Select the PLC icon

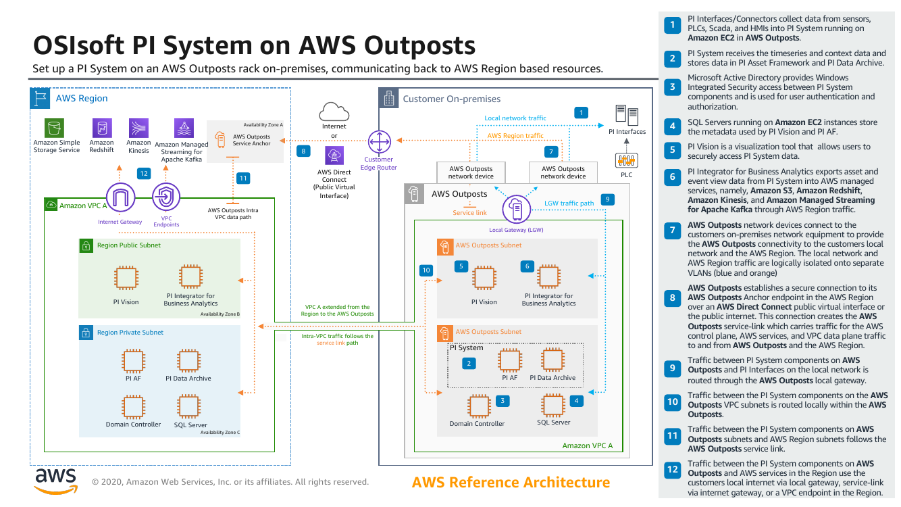pyautogui.click(x=627, y=160)
